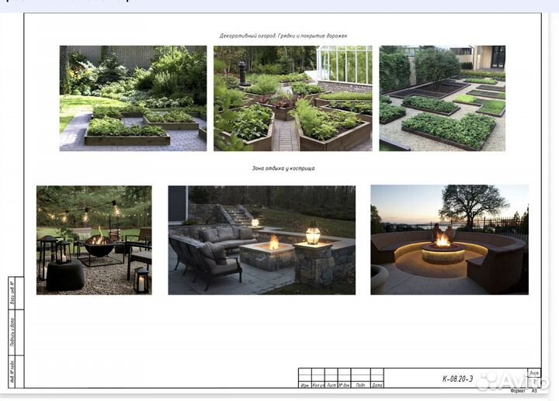Select the "Зона отдыха у кострища" caption
The image size is (559, 401).
coord(283,168)
